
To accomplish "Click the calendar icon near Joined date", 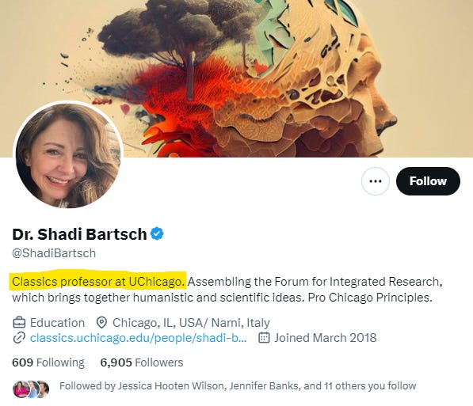I will (x=264, y=338).
